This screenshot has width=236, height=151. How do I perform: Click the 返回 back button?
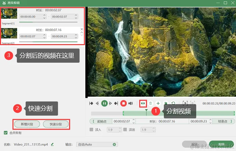pyautogui.click(x=194, y=144)
